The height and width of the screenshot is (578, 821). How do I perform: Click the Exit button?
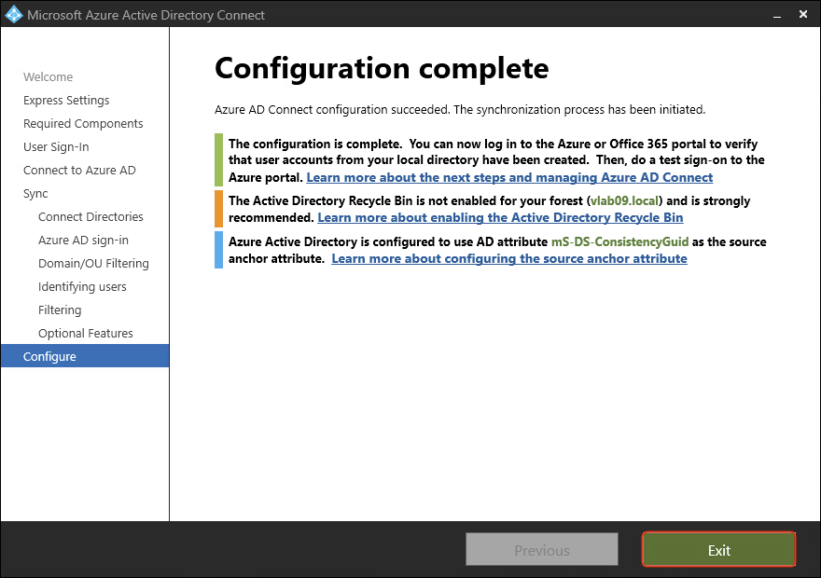pos(718,550)
